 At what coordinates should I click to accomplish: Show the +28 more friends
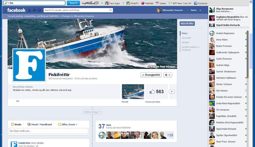coord(170,135)
